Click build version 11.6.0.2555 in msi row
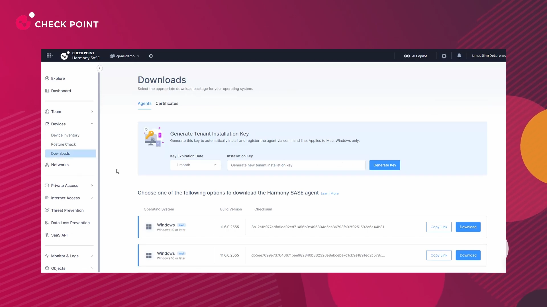 coord(230,255)
